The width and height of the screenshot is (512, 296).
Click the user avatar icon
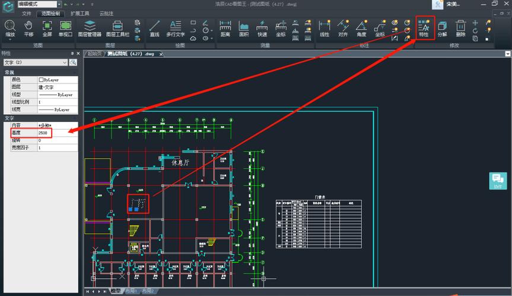437,5
